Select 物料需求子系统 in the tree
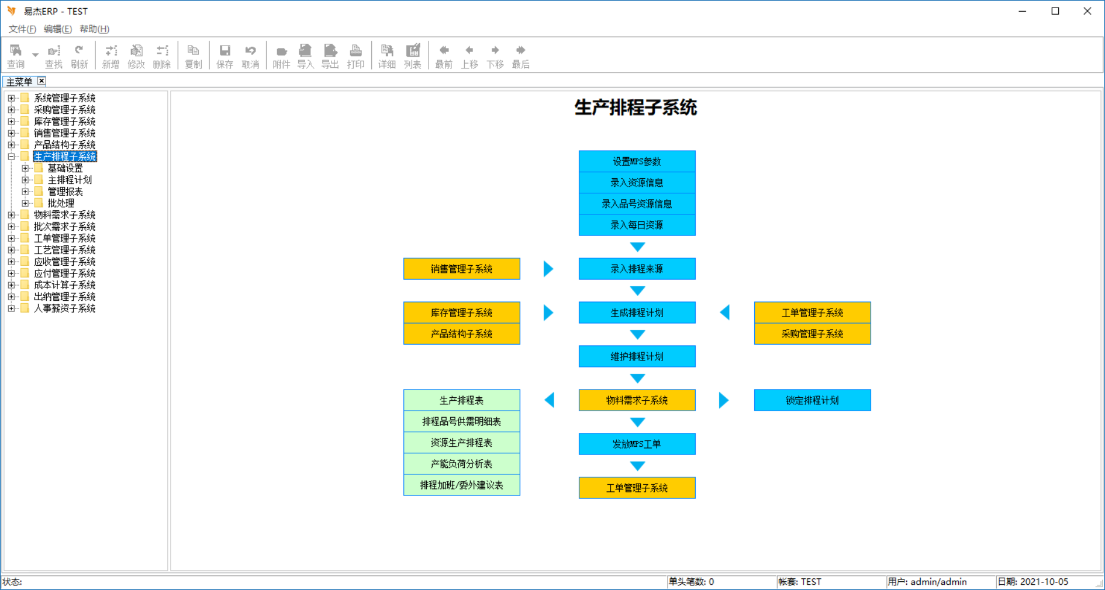The height and width of the screenshot is (590, 1105). 64,215
